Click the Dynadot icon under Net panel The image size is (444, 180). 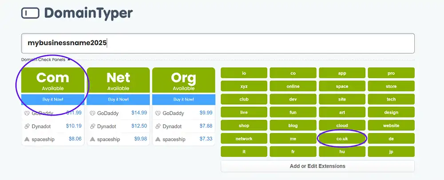coord(92,126)
